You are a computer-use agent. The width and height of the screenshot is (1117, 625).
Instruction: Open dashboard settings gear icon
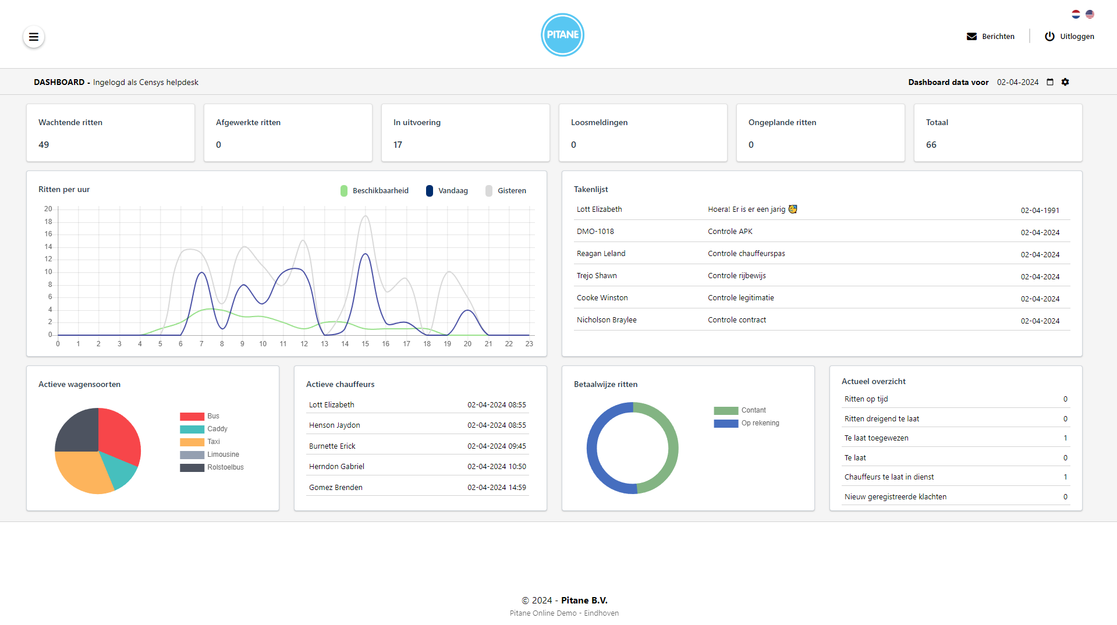coord(1065,82)
